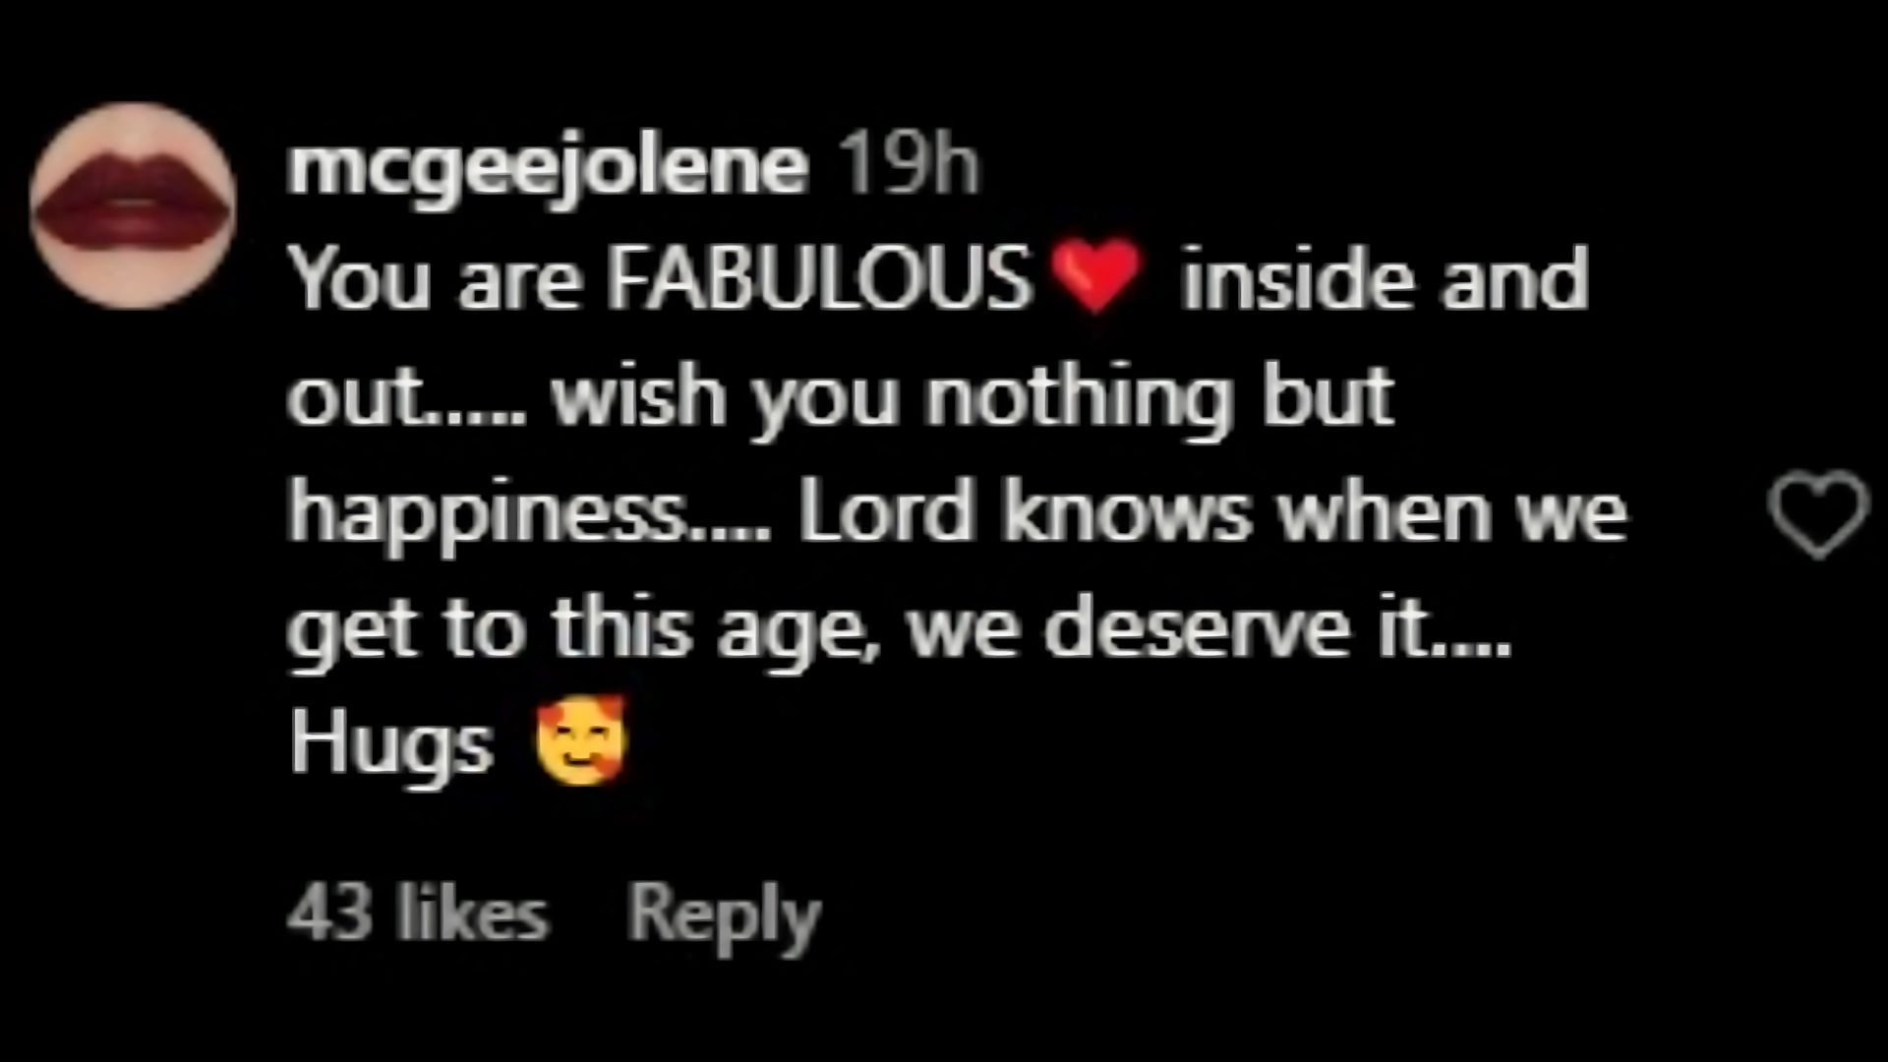Click the words inside and
1888x1062 pixels.
pyautogui.click(x=1384, y=279)
